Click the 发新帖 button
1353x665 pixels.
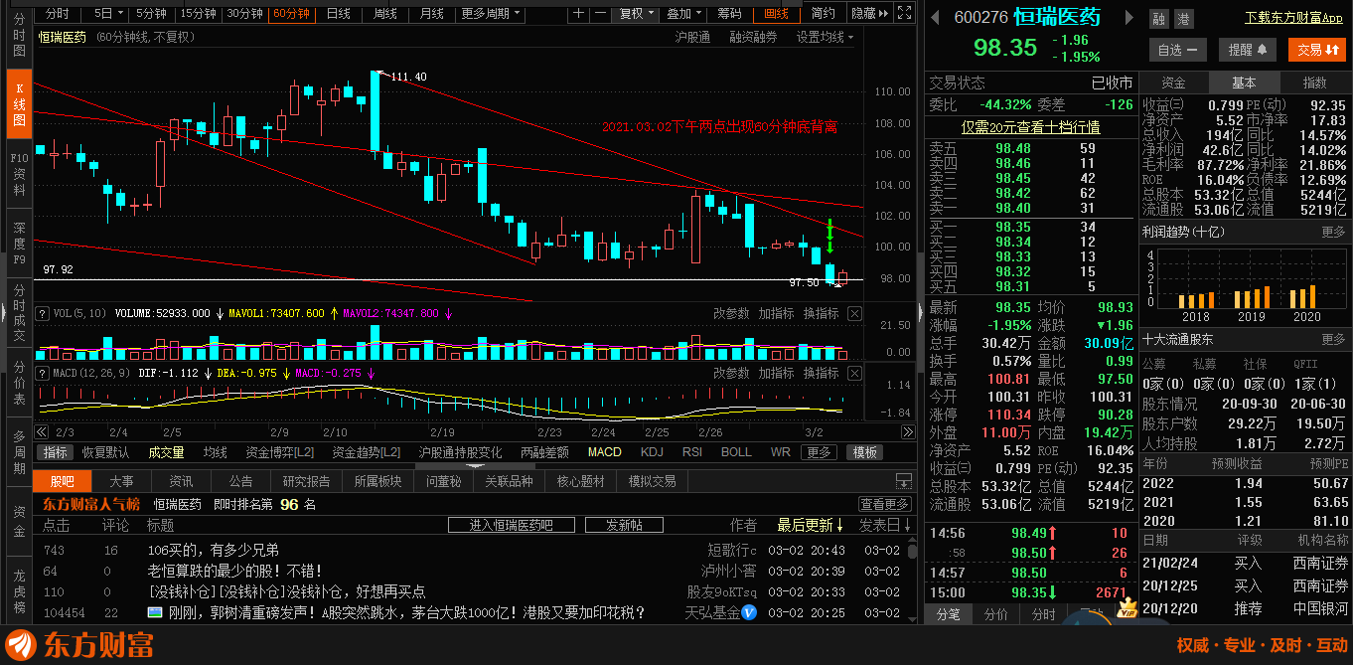(624, 525)
